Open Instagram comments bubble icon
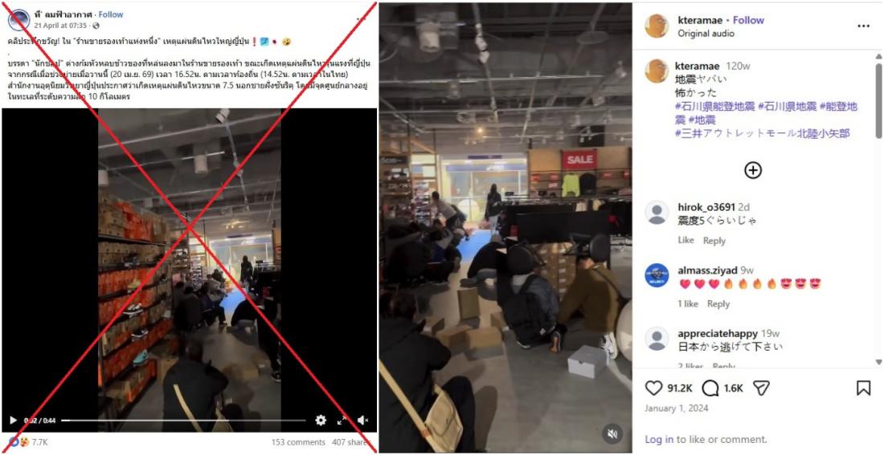884x455 pixels. [x=710, y=388]
